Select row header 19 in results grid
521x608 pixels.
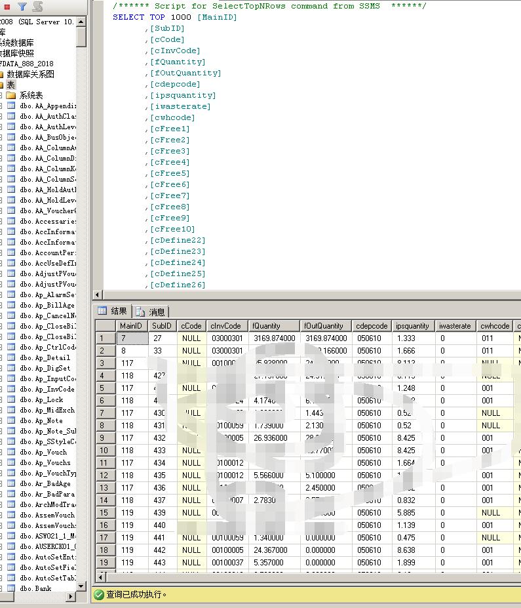[106, 562]
